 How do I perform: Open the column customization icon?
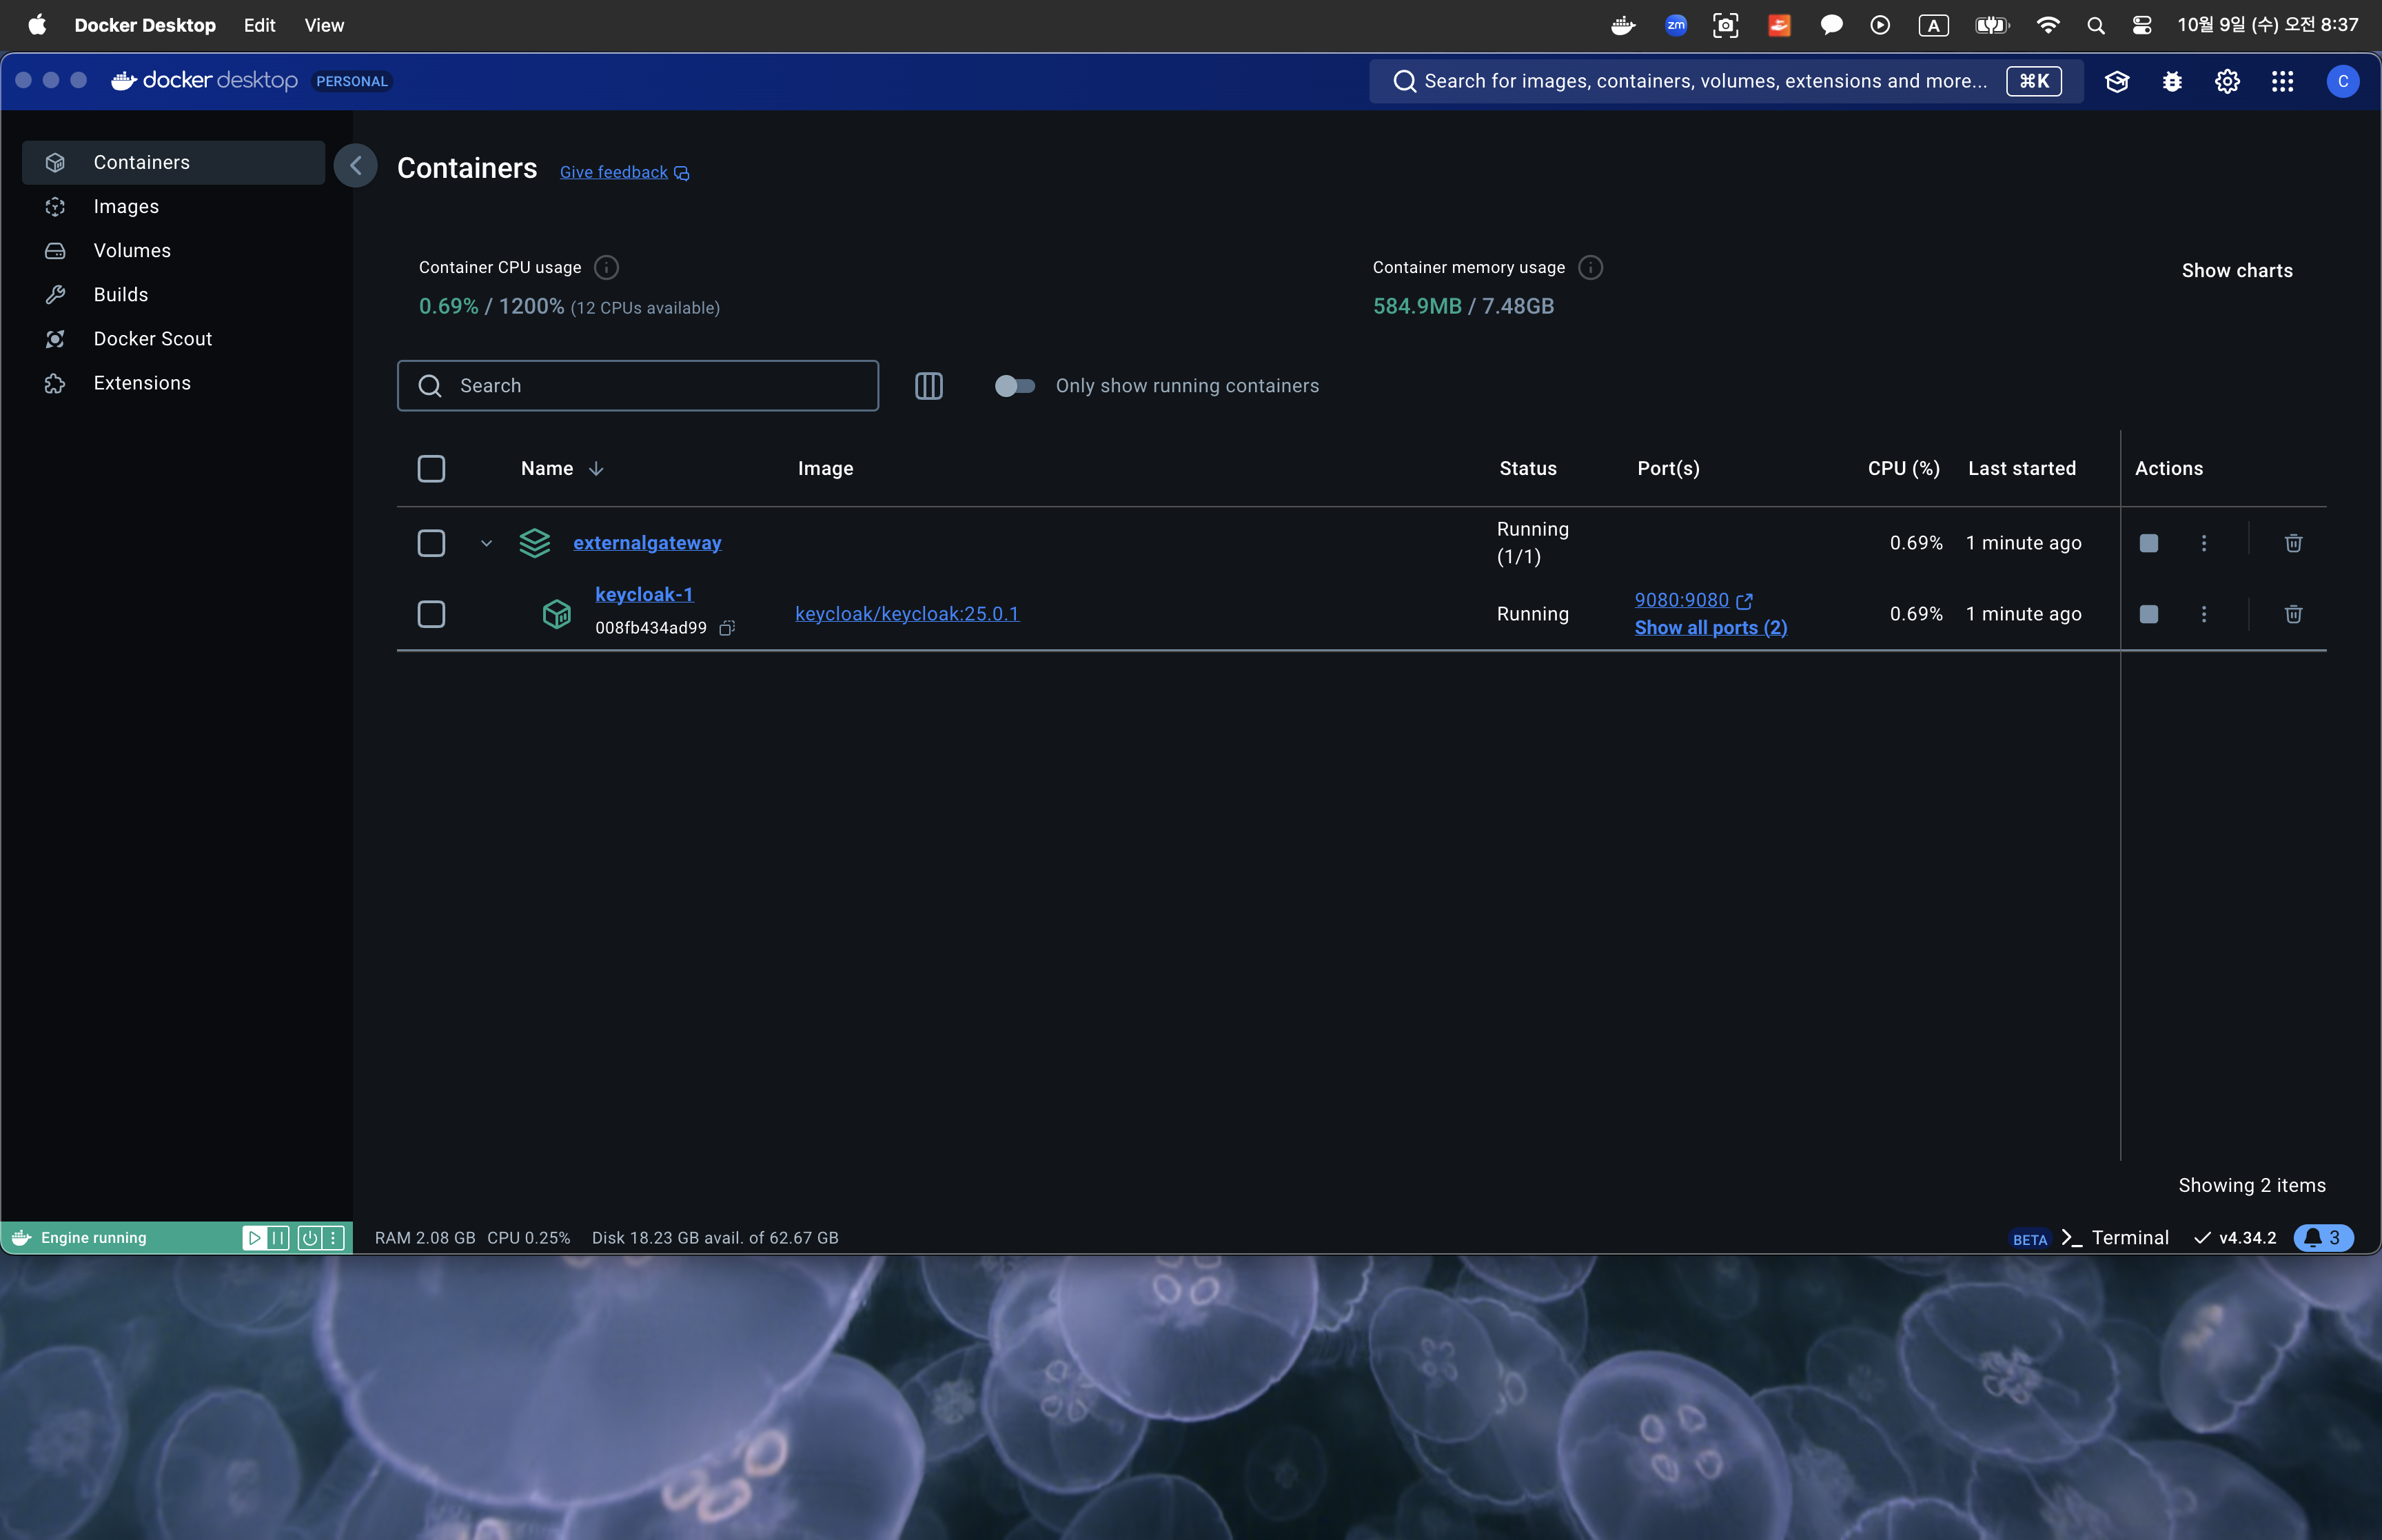pyautogui.click(x=928, y=386)
